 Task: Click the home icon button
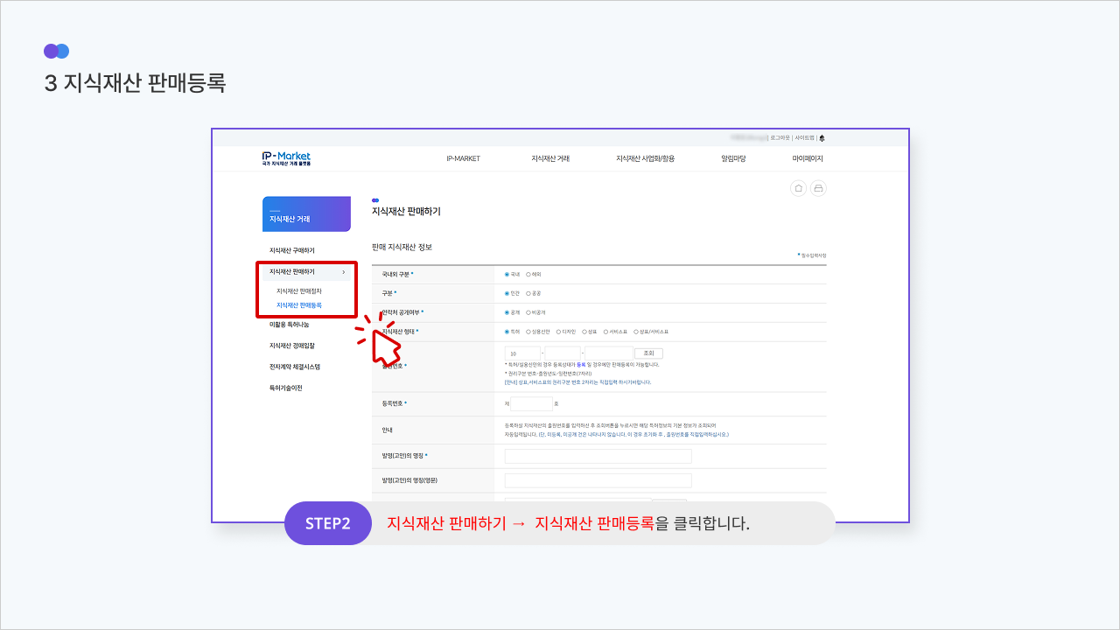pyautogui.click(x=798, y=188)
